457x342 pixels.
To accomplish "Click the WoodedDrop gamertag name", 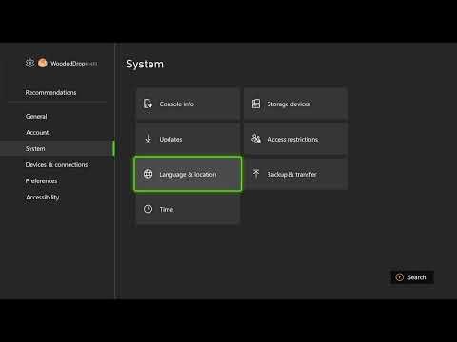I will click(x=74, y=64).
